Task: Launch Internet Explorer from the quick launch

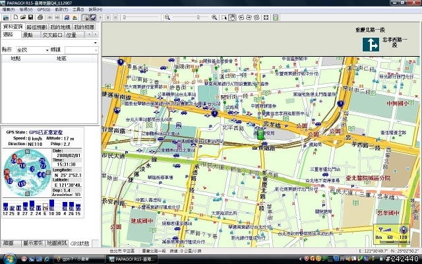Action: tap(47, 259)
